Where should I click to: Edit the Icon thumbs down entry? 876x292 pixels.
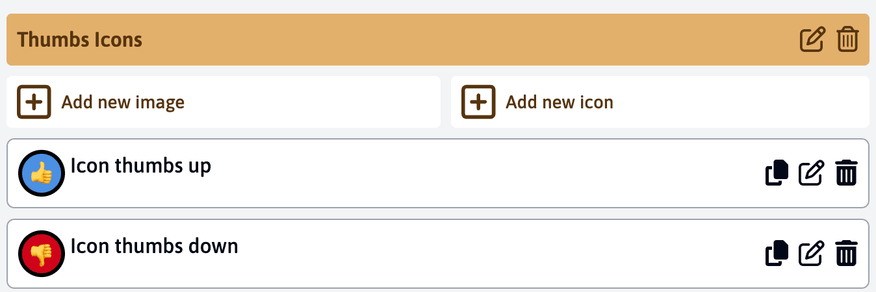click(x=812, y=253)
